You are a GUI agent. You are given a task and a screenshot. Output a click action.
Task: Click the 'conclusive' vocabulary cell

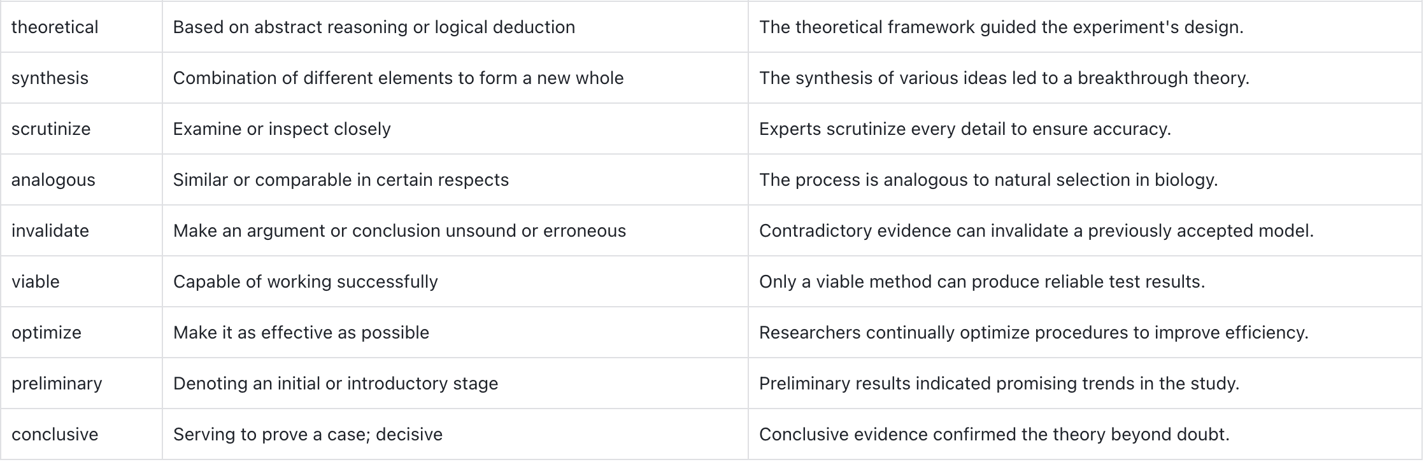(x=82, y=434)
